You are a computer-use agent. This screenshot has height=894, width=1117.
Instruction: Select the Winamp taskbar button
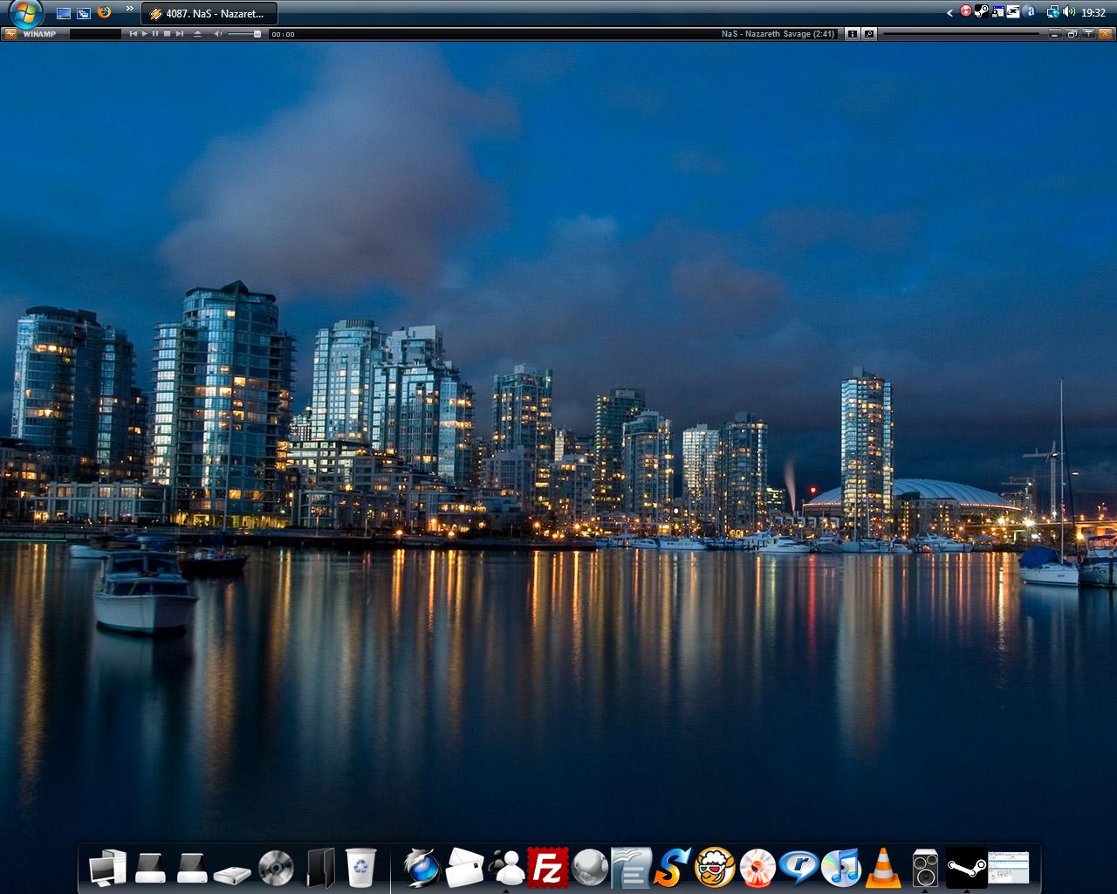coord(209,13)
